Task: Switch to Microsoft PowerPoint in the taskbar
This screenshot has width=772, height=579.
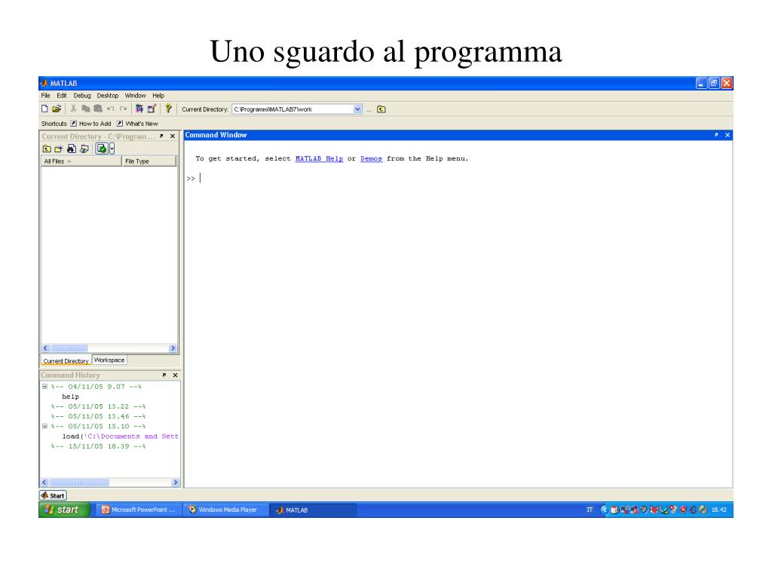Action: 139,510
